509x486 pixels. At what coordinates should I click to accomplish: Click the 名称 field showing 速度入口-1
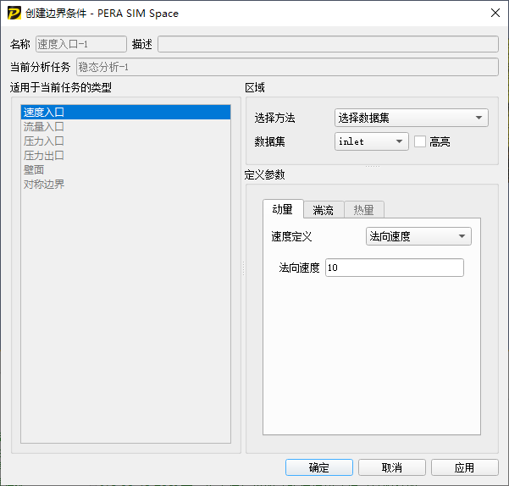tap(81, 44)
